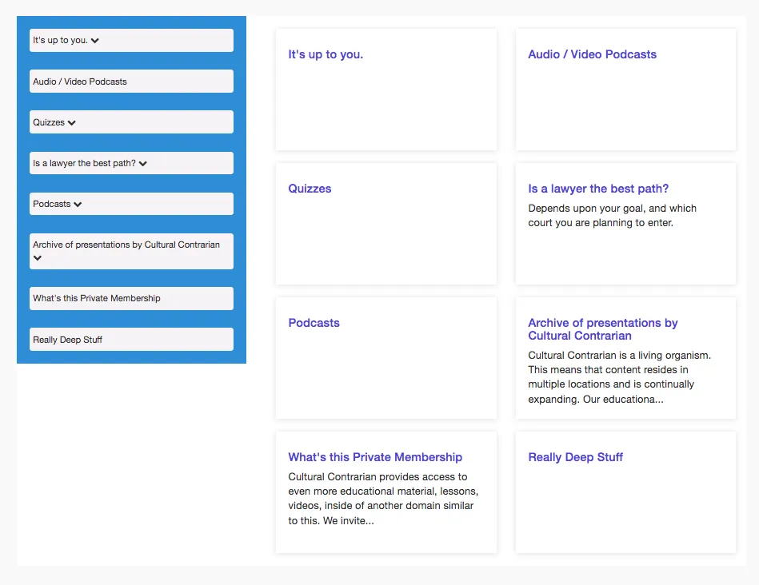Image resolution: width=759 pixels, height=585 pixels.
Task: Expand "Is a lawyer the best path?" chevron
Action: pyautogui.click(x=143, y=164)
